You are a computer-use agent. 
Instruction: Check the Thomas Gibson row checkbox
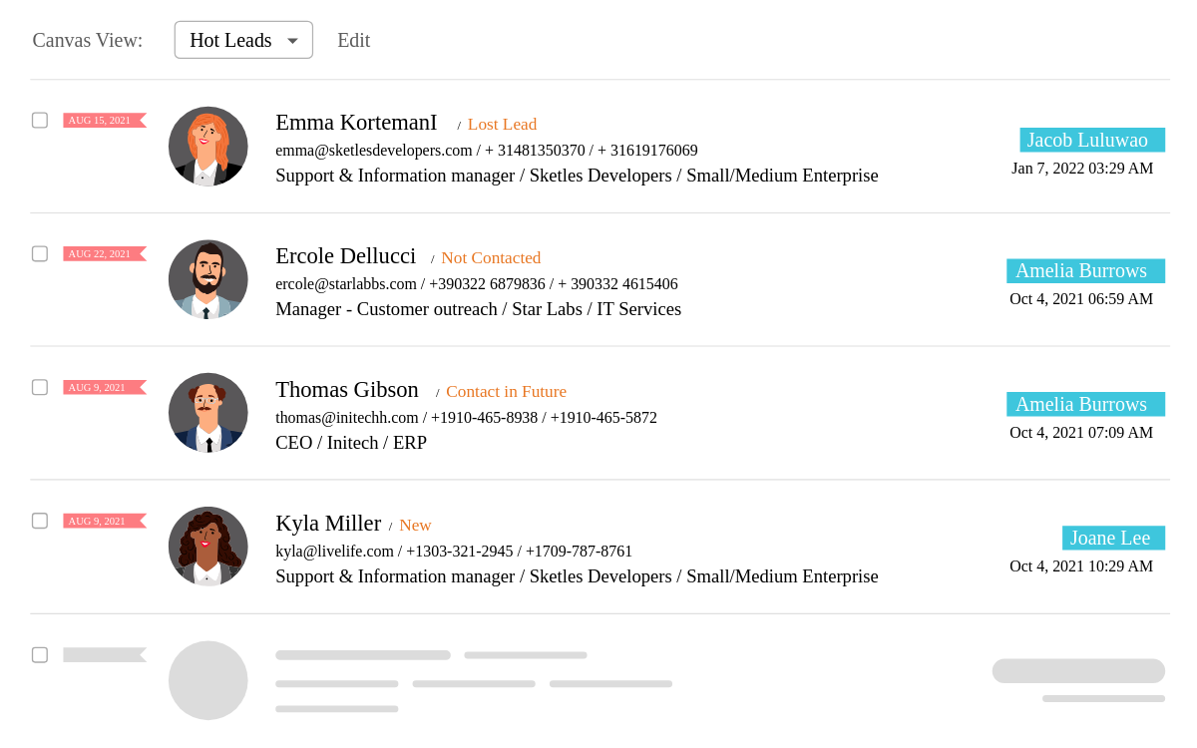tap(40, 387)
